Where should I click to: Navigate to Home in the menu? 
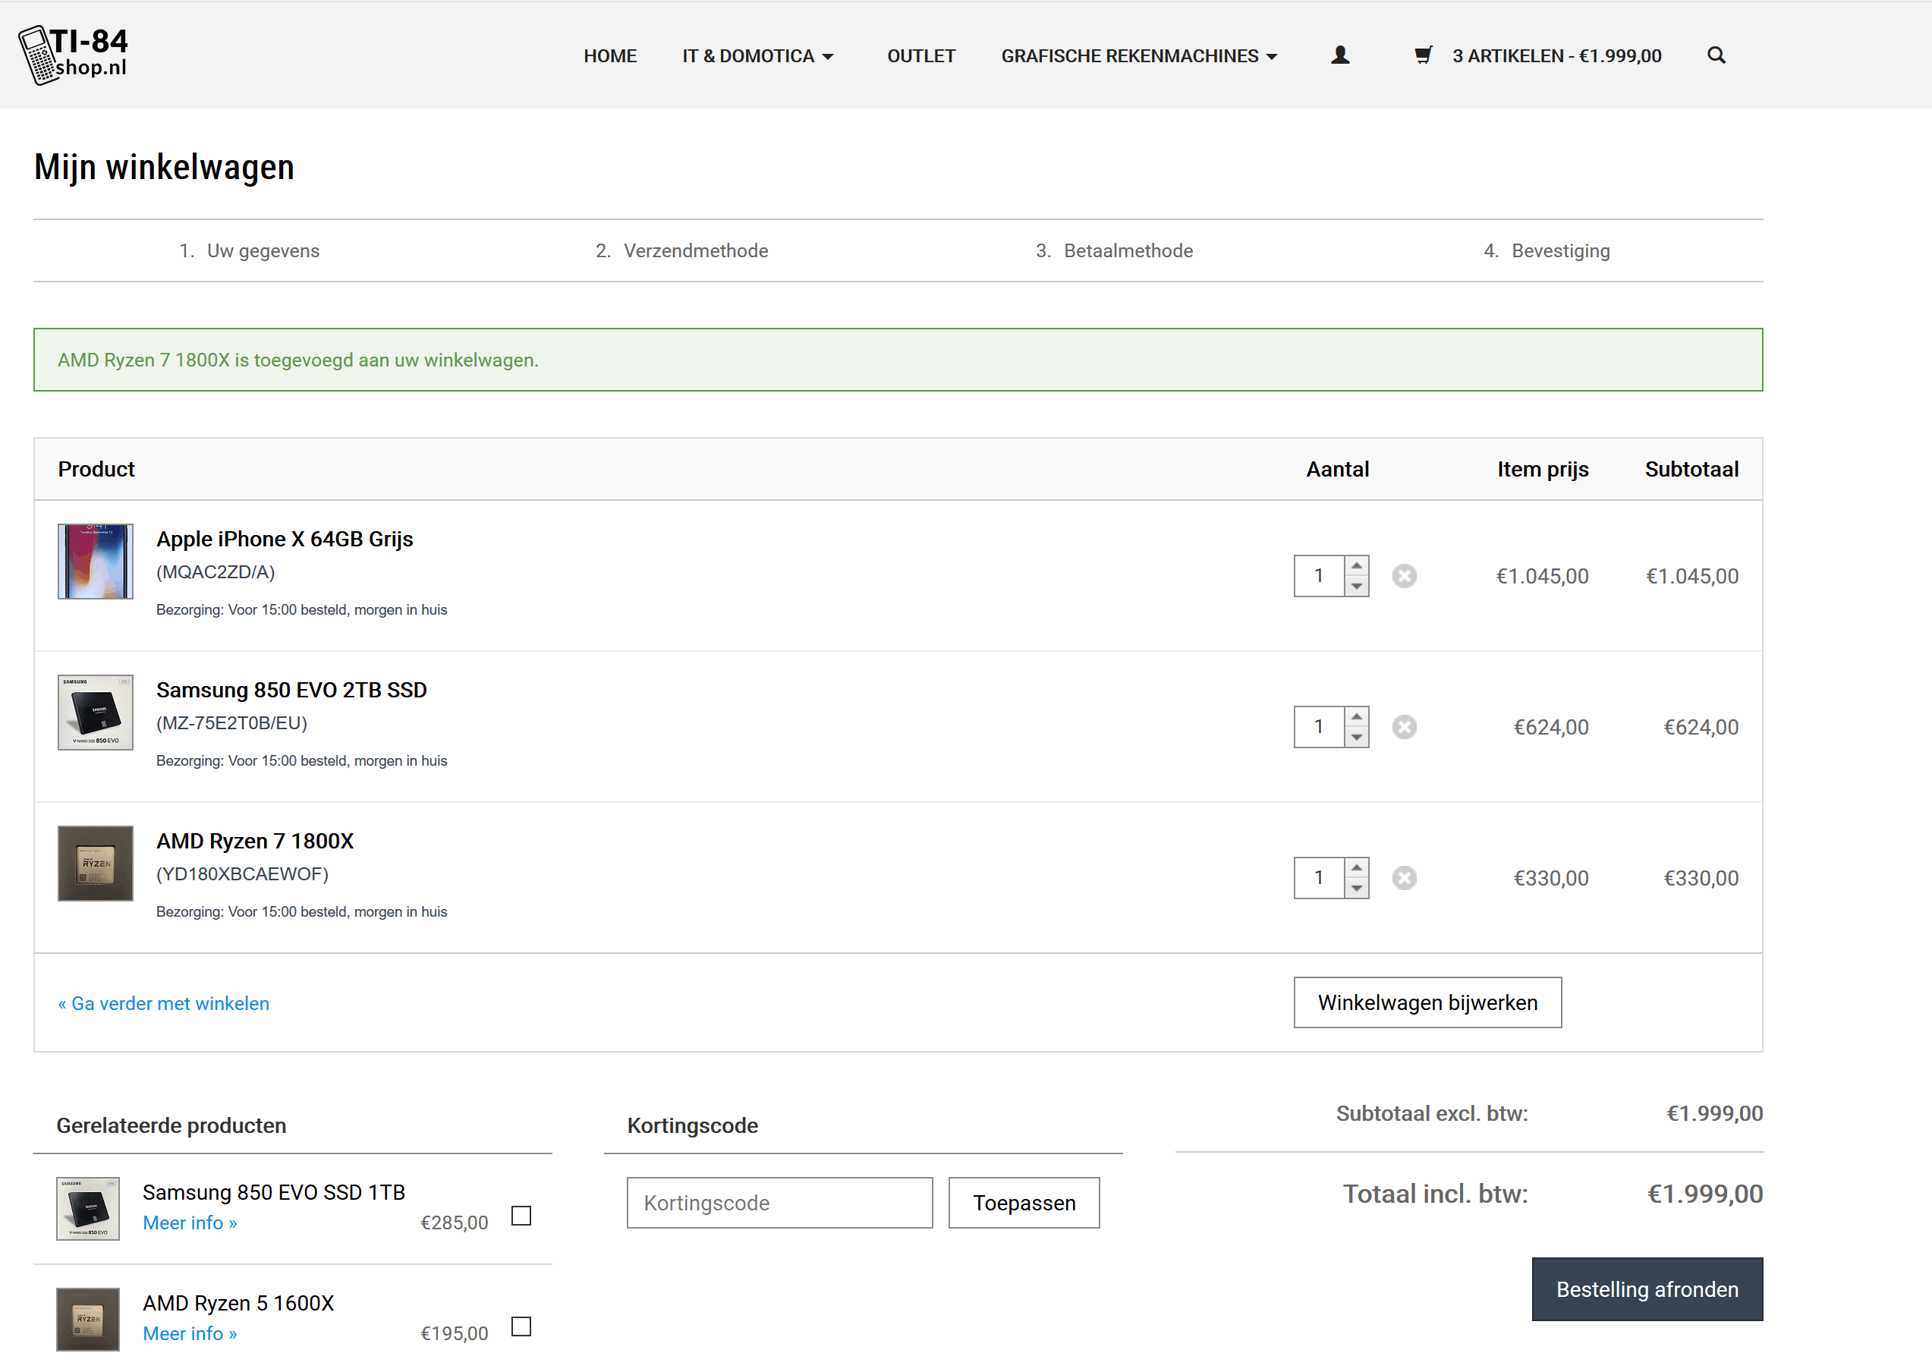point(610,55)
